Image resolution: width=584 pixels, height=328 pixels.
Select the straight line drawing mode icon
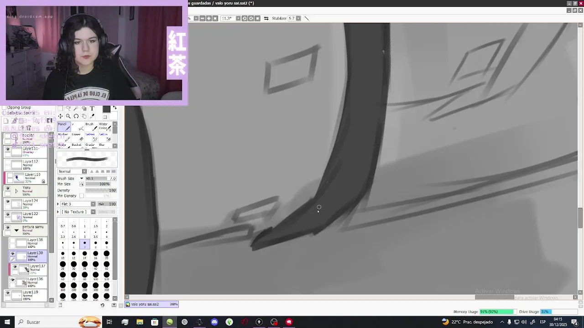point(307,18)
